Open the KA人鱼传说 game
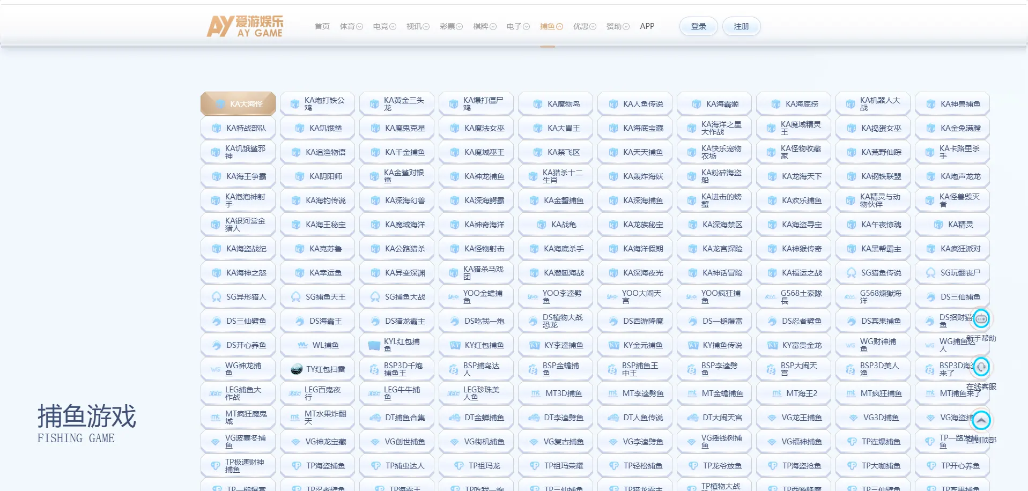Viewport: 1028px width, 491px height. pos(635,104)
